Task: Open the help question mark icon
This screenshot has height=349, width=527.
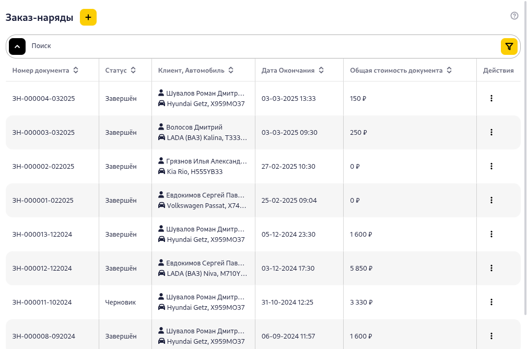Action: pos(514,16)
